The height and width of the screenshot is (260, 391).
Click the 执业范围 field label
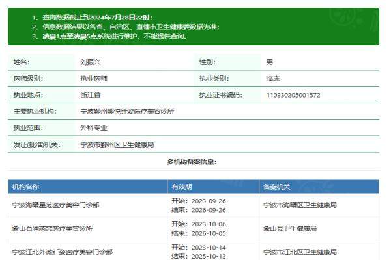(28, 127)
